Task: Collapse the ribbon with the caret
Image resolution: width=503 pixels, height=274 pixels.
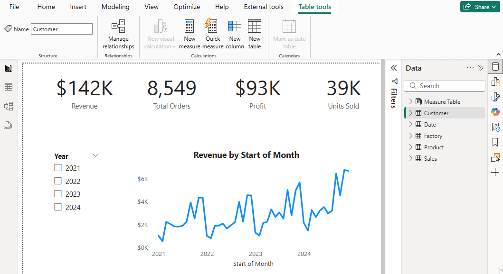Action: coord(498,55)
